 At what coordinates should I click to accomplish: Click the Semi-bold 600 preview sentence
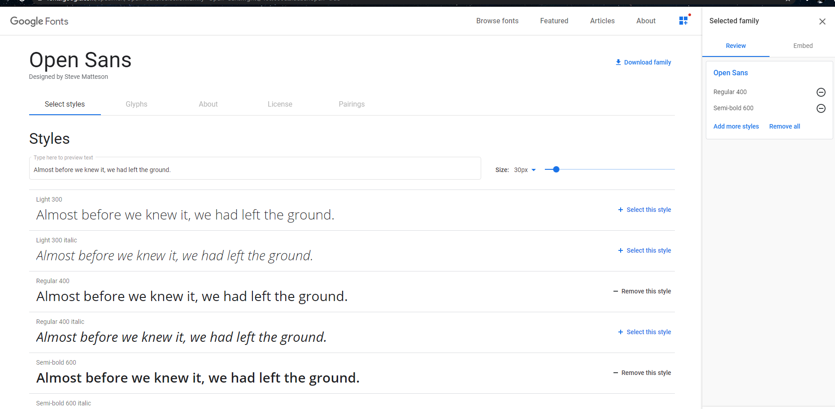(198, 378)
